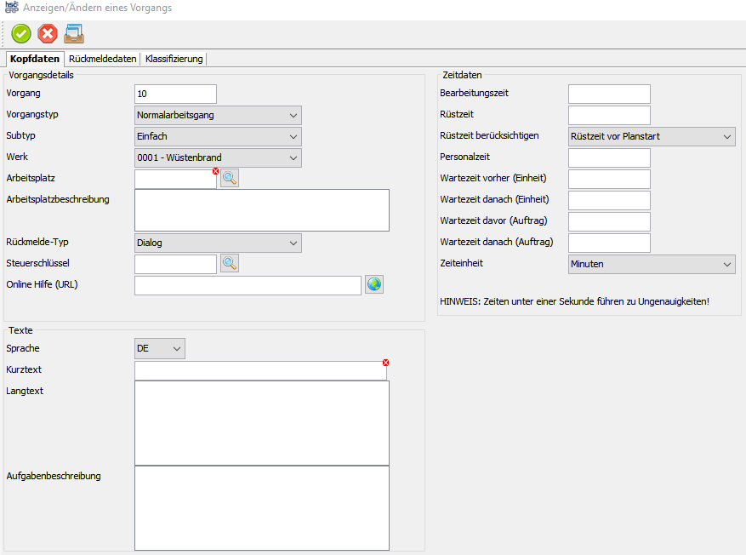Select the Kopfdaten tab

tap(35, 59)
